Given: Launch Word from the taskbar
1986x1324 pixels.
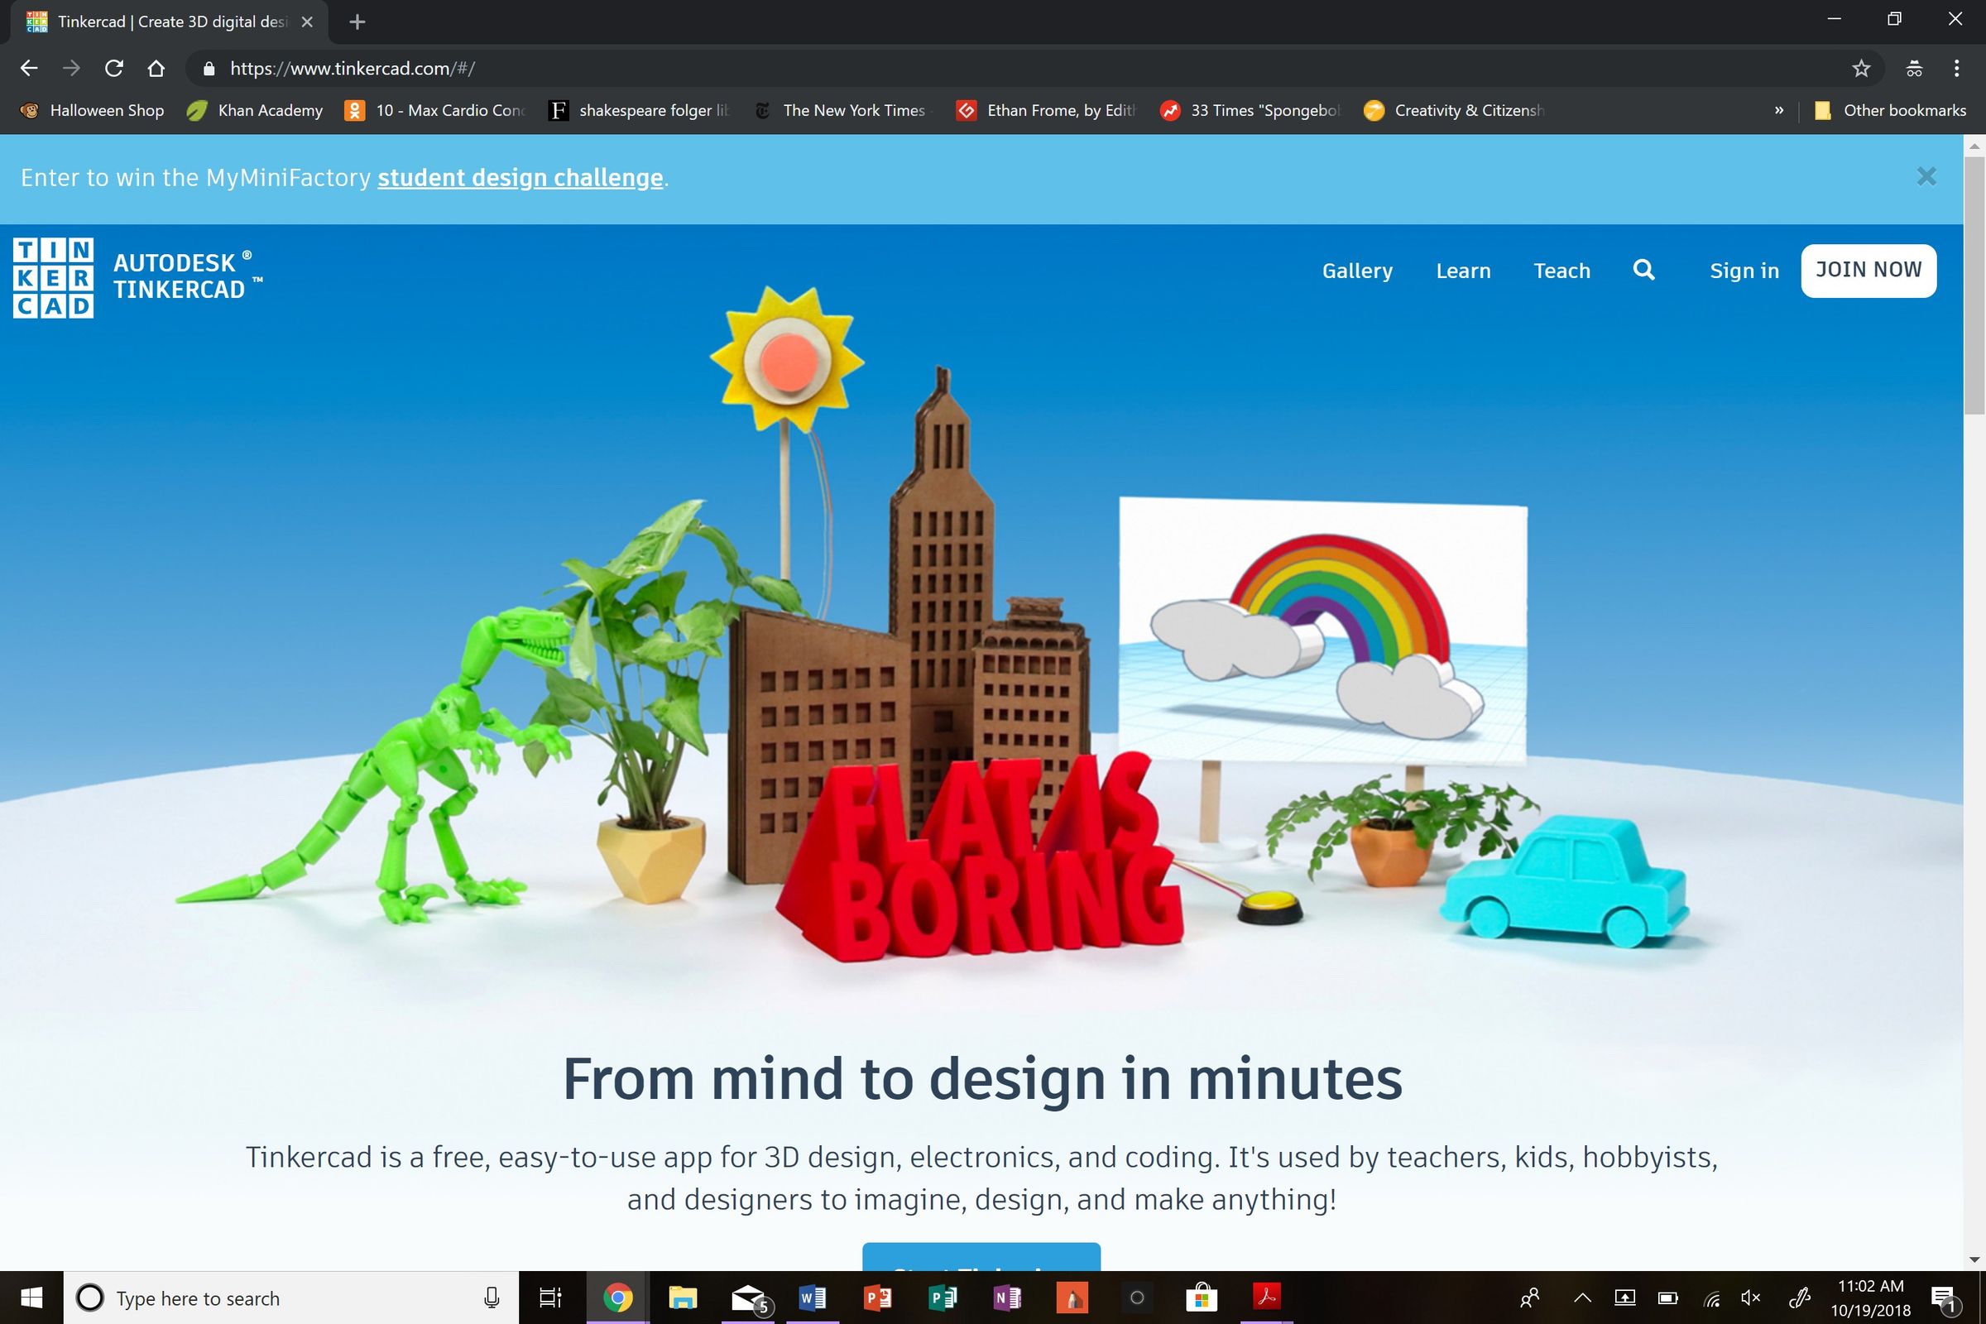Looking at the screenshot, I should (x=813, y=1298).
